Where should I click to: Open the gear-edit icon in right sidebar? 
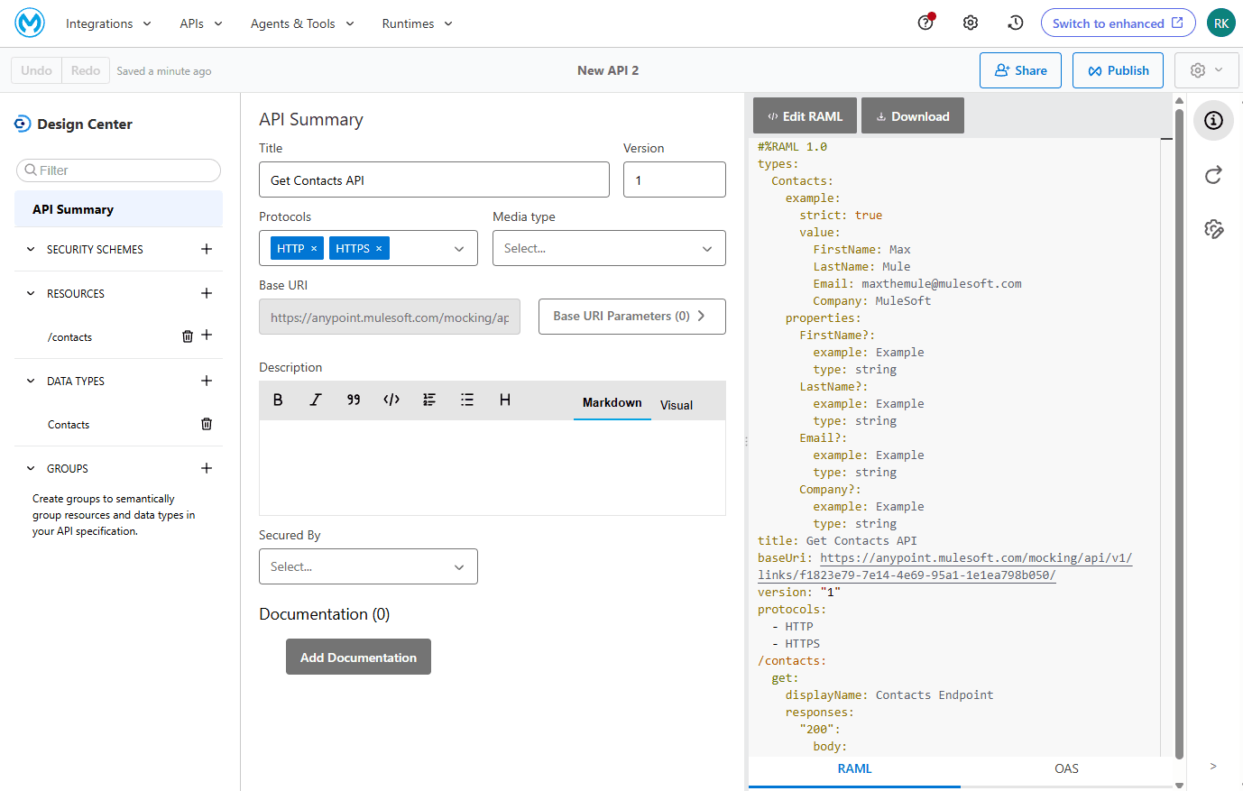pyautogui.click(x=1213, y=229)
